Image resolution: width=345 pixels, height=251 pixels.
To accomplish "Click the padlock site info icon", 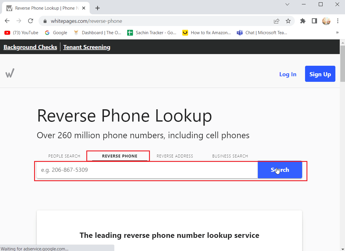I will point(45,21).
